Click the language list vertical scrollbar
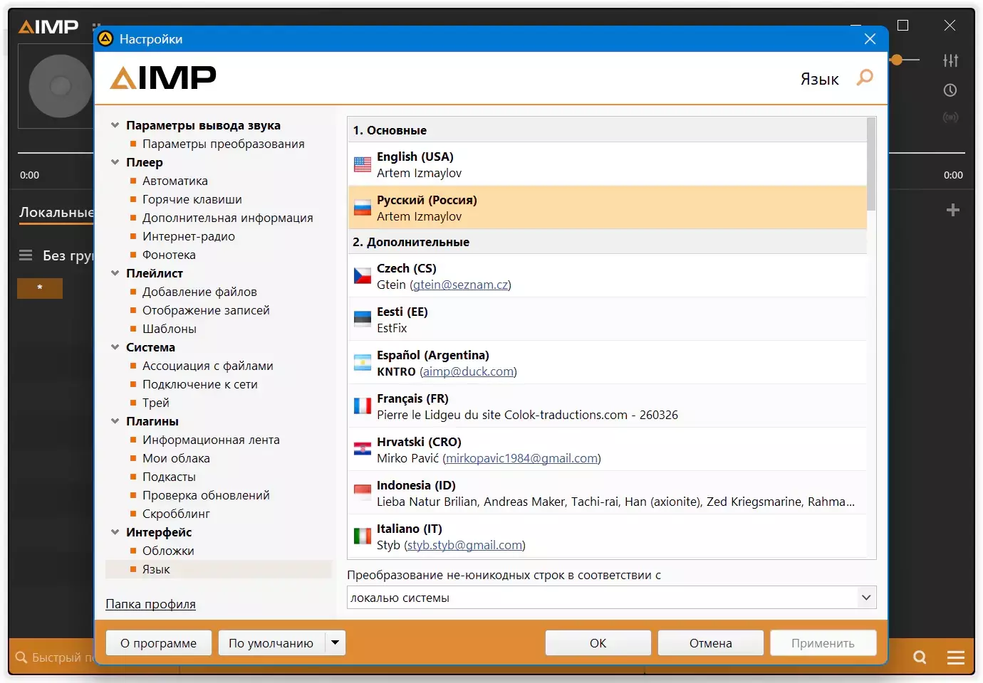The height and width of the screenshot is (683, 983). (x=871, y=164)
